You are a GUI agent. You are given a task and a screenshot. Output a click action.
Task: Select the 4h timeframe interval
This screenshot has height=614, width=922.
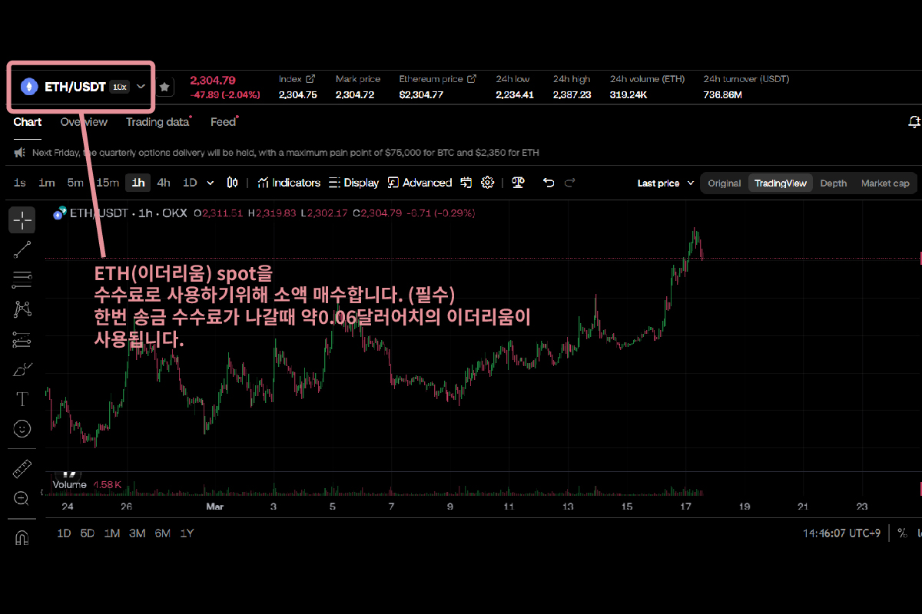click(x=164, y=183)
